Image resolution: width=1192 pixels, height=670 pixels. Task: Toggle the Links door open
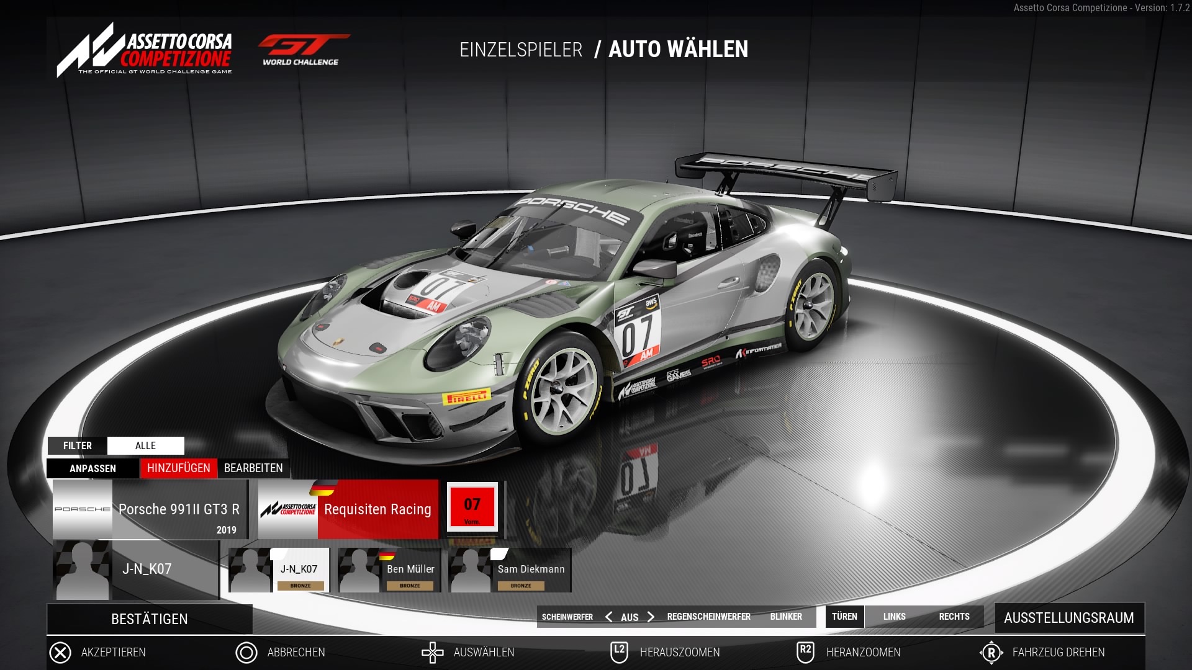894,617
